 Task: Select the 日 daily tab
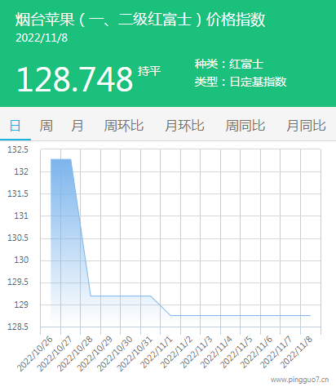coord(15,126)
